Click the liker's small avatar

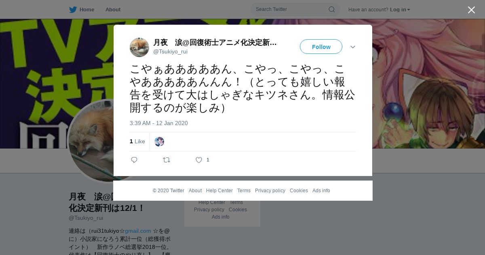coord(159,142)
